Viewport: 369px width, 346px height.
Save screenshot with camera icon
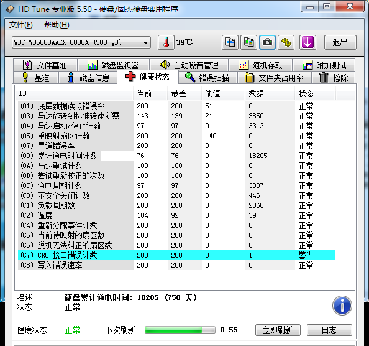click(x=267, y=42)
